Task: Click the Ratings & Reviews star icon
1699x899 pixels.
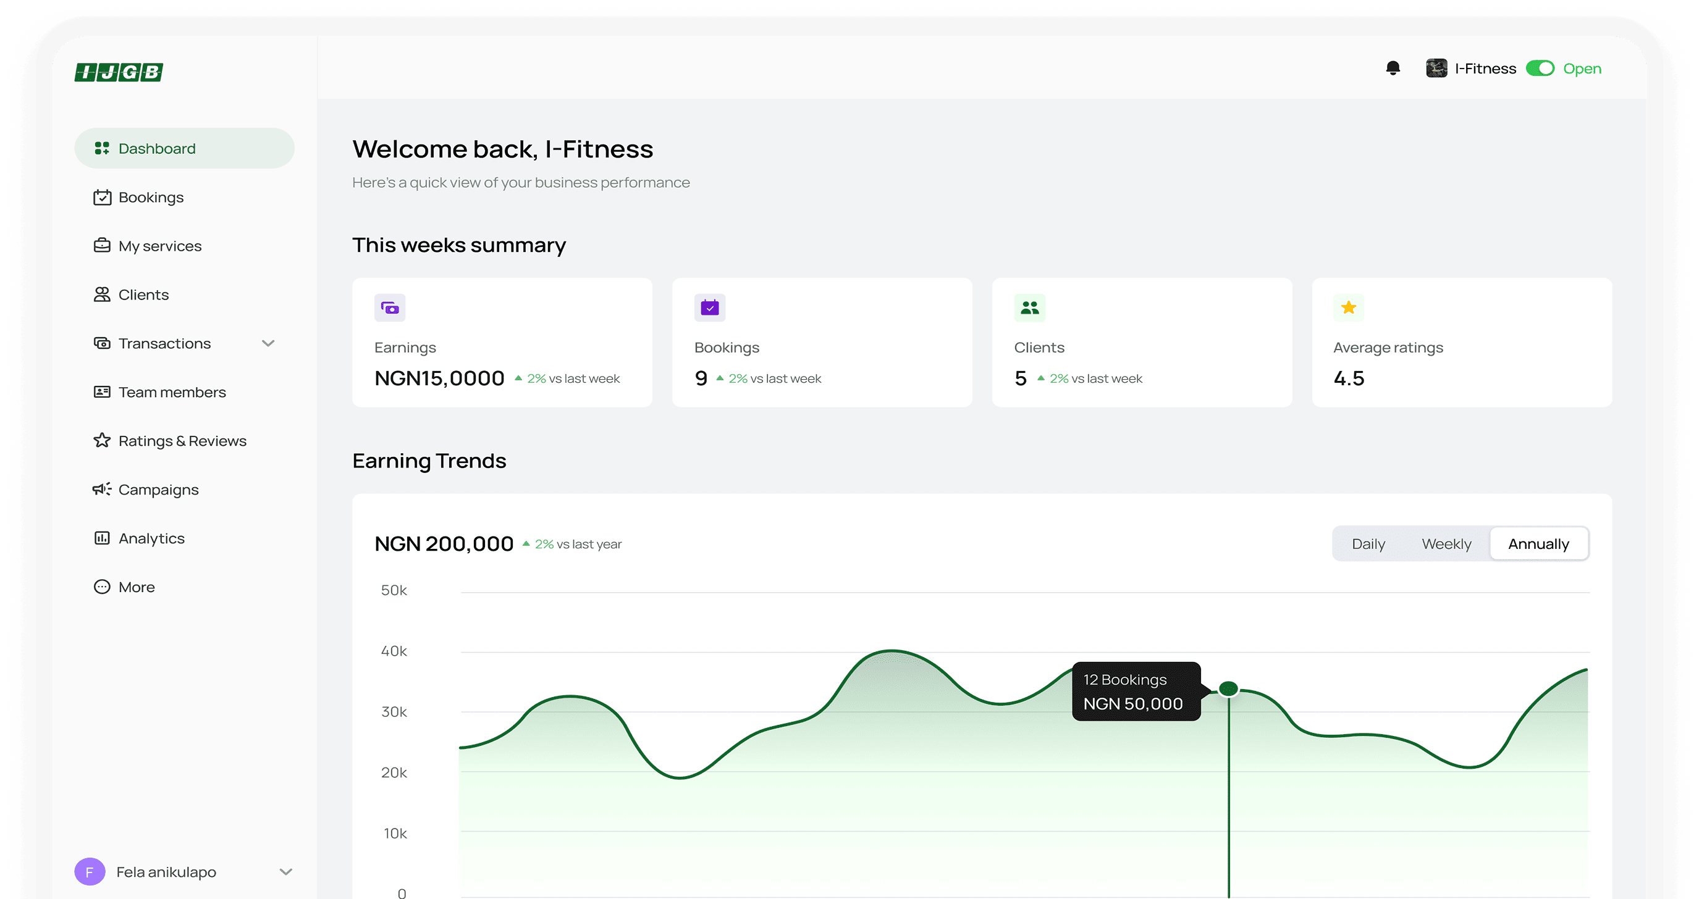Action: coord(101,440)
